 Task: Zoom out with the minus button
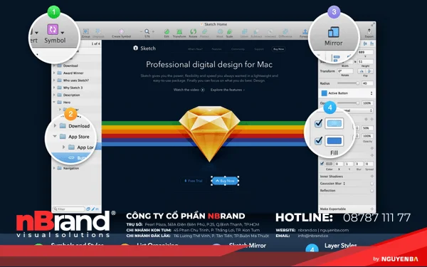[141, 31]
